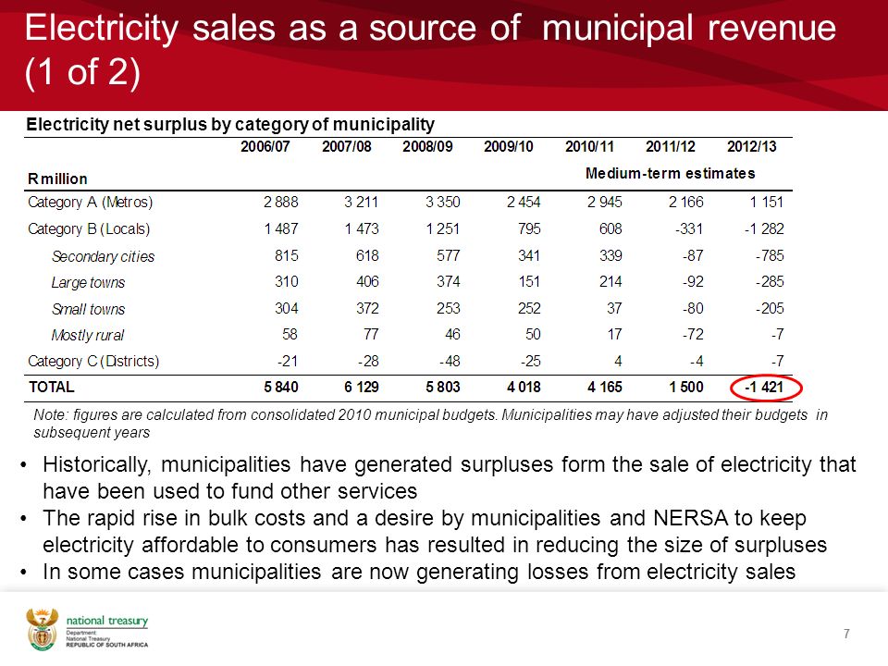Screen dimensions: 888x666
Task: Select the 2011/12 column header
Action: 671,147
